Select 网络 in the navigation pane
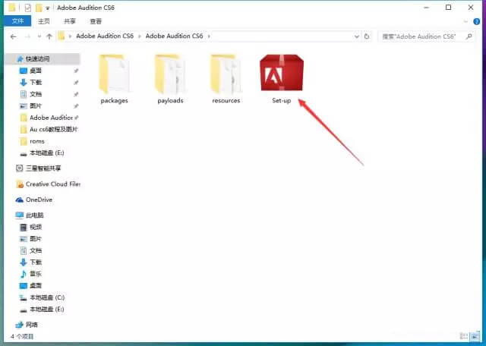The width and height of the screenshot is (486, 346). tap(31, 325)
